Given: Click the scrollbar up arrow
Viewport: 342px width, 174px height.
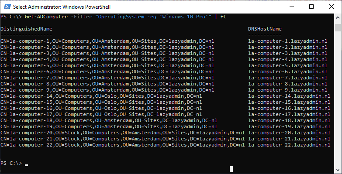Looking at the screenshot, I should pos(338,17).
